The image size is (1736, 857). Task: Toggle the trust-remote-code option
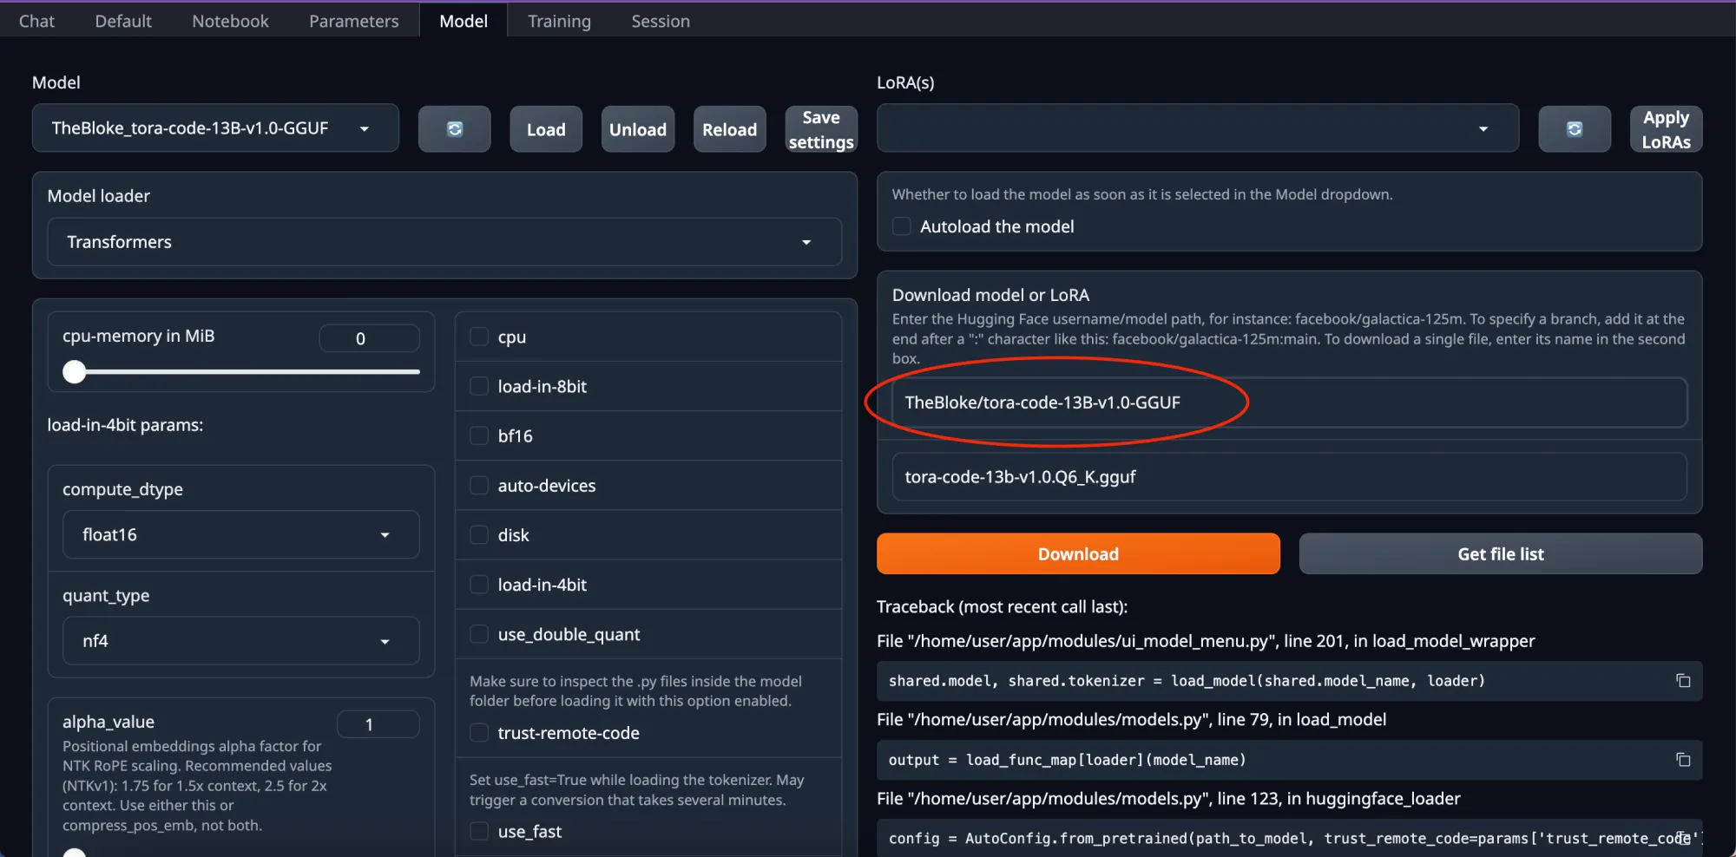coord(478,732)
